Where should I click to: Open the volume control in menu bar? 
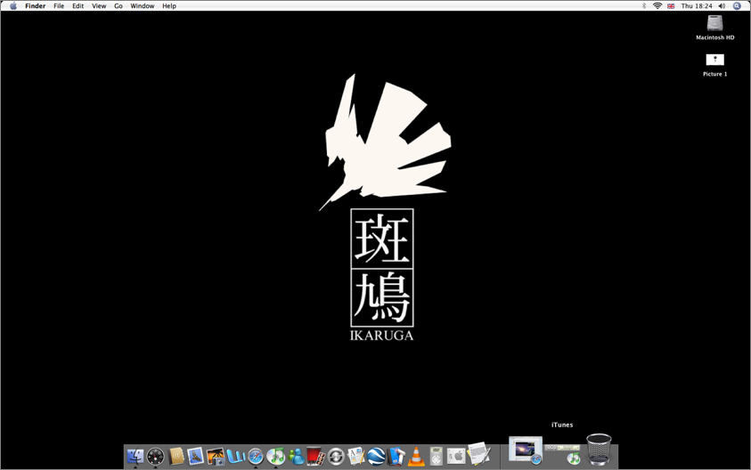(x=722, y=5)
